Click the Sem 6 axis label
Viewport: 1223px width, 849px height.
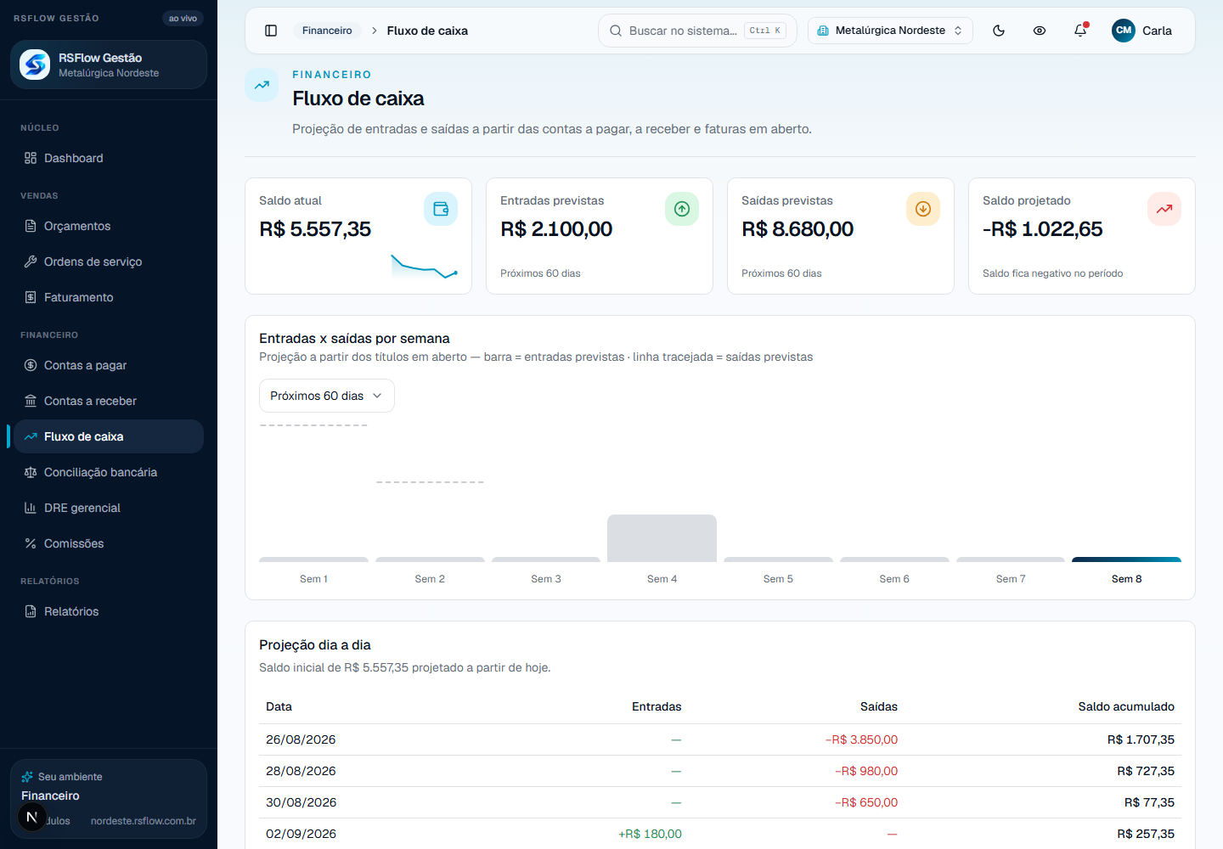tap(894, 579)
